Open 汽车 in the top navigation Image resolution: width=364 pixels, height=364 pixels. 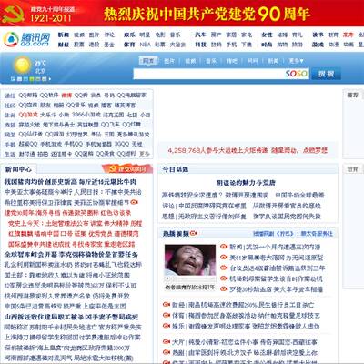(x=200, y=35)
